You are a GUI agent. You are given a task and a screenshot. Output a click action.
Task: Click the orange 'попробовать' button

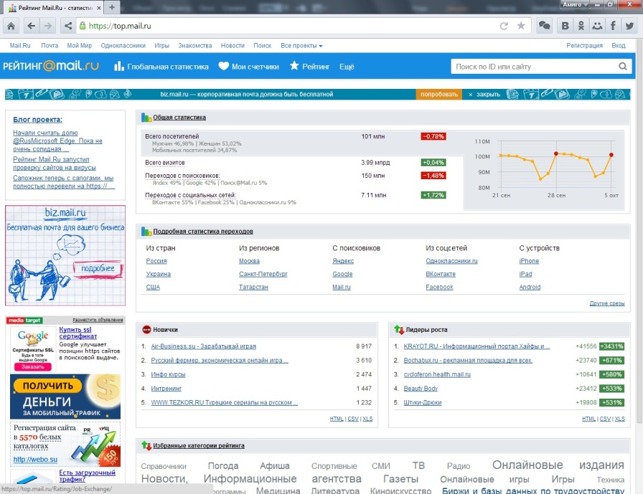click(438, 94)
